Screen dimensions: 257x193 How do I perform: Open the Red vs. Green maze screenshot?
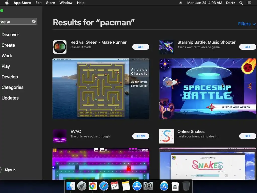[x=101, y=88]
